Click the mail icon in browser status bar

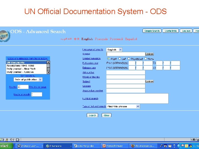click(2, 140)
